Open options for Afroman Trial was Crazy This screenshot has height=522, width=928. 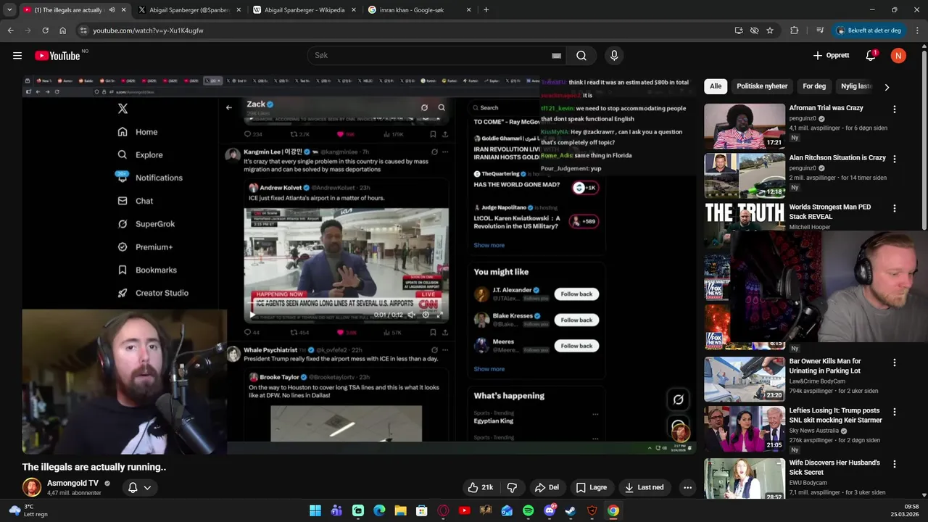pos(894,109)
